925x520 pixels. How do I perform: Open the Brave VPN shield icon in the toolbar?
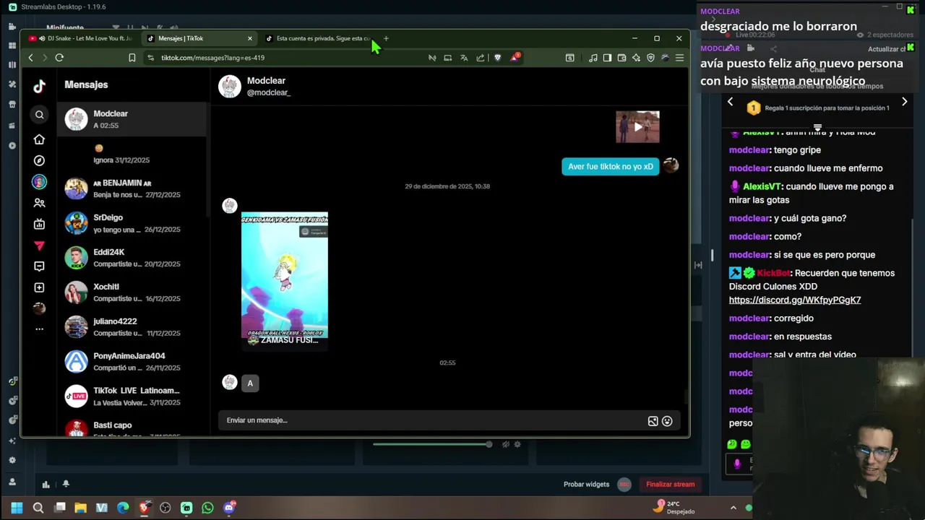point(650,58)
